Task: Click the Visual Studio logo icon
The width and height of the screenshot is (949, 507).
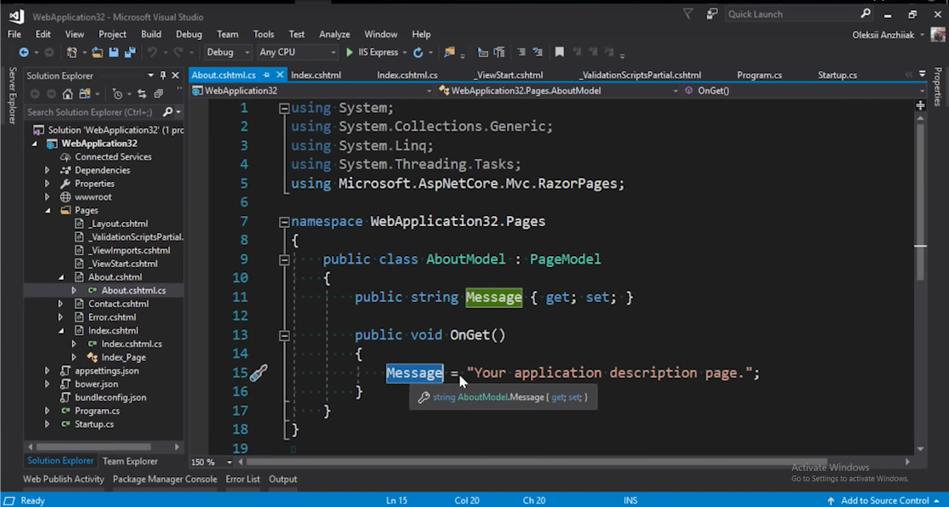Action: coord(15,16)
